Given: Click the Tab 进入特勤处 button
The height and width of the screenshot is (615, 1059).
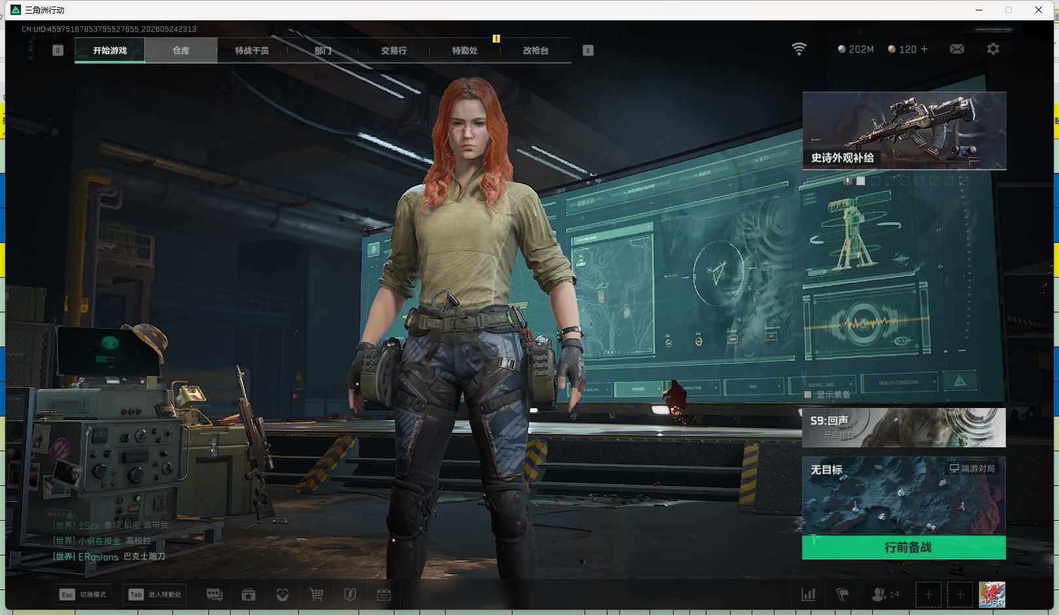Looking at the screenshot, I should coord(155,595).
